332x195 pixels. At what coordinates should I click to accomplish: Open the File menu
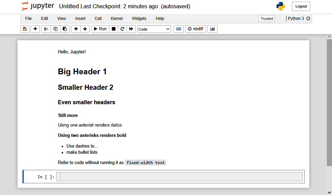pos(28,19)
